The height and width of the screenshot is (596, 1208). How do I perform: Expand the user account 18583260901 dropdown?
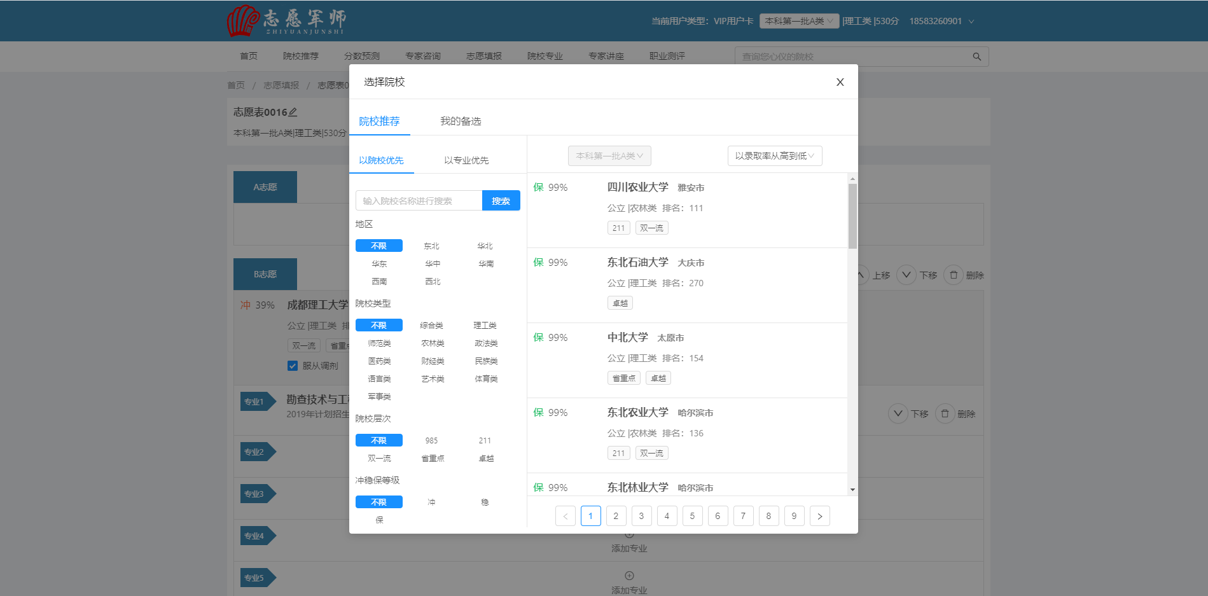pos(941,21)
